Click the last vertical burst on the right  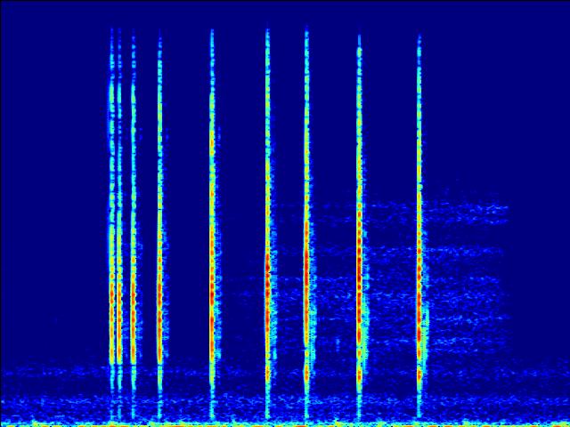tap(419, 222)
